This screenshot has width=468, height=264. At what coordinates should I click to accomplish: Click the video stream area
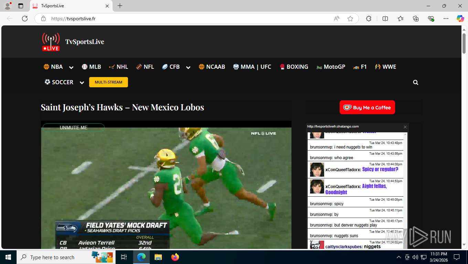coord(166,186)
